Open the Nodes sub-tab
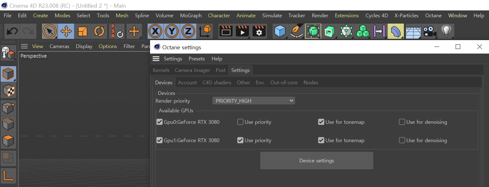Viewport: 489px width, 187px height. click(x=311, y=82)
